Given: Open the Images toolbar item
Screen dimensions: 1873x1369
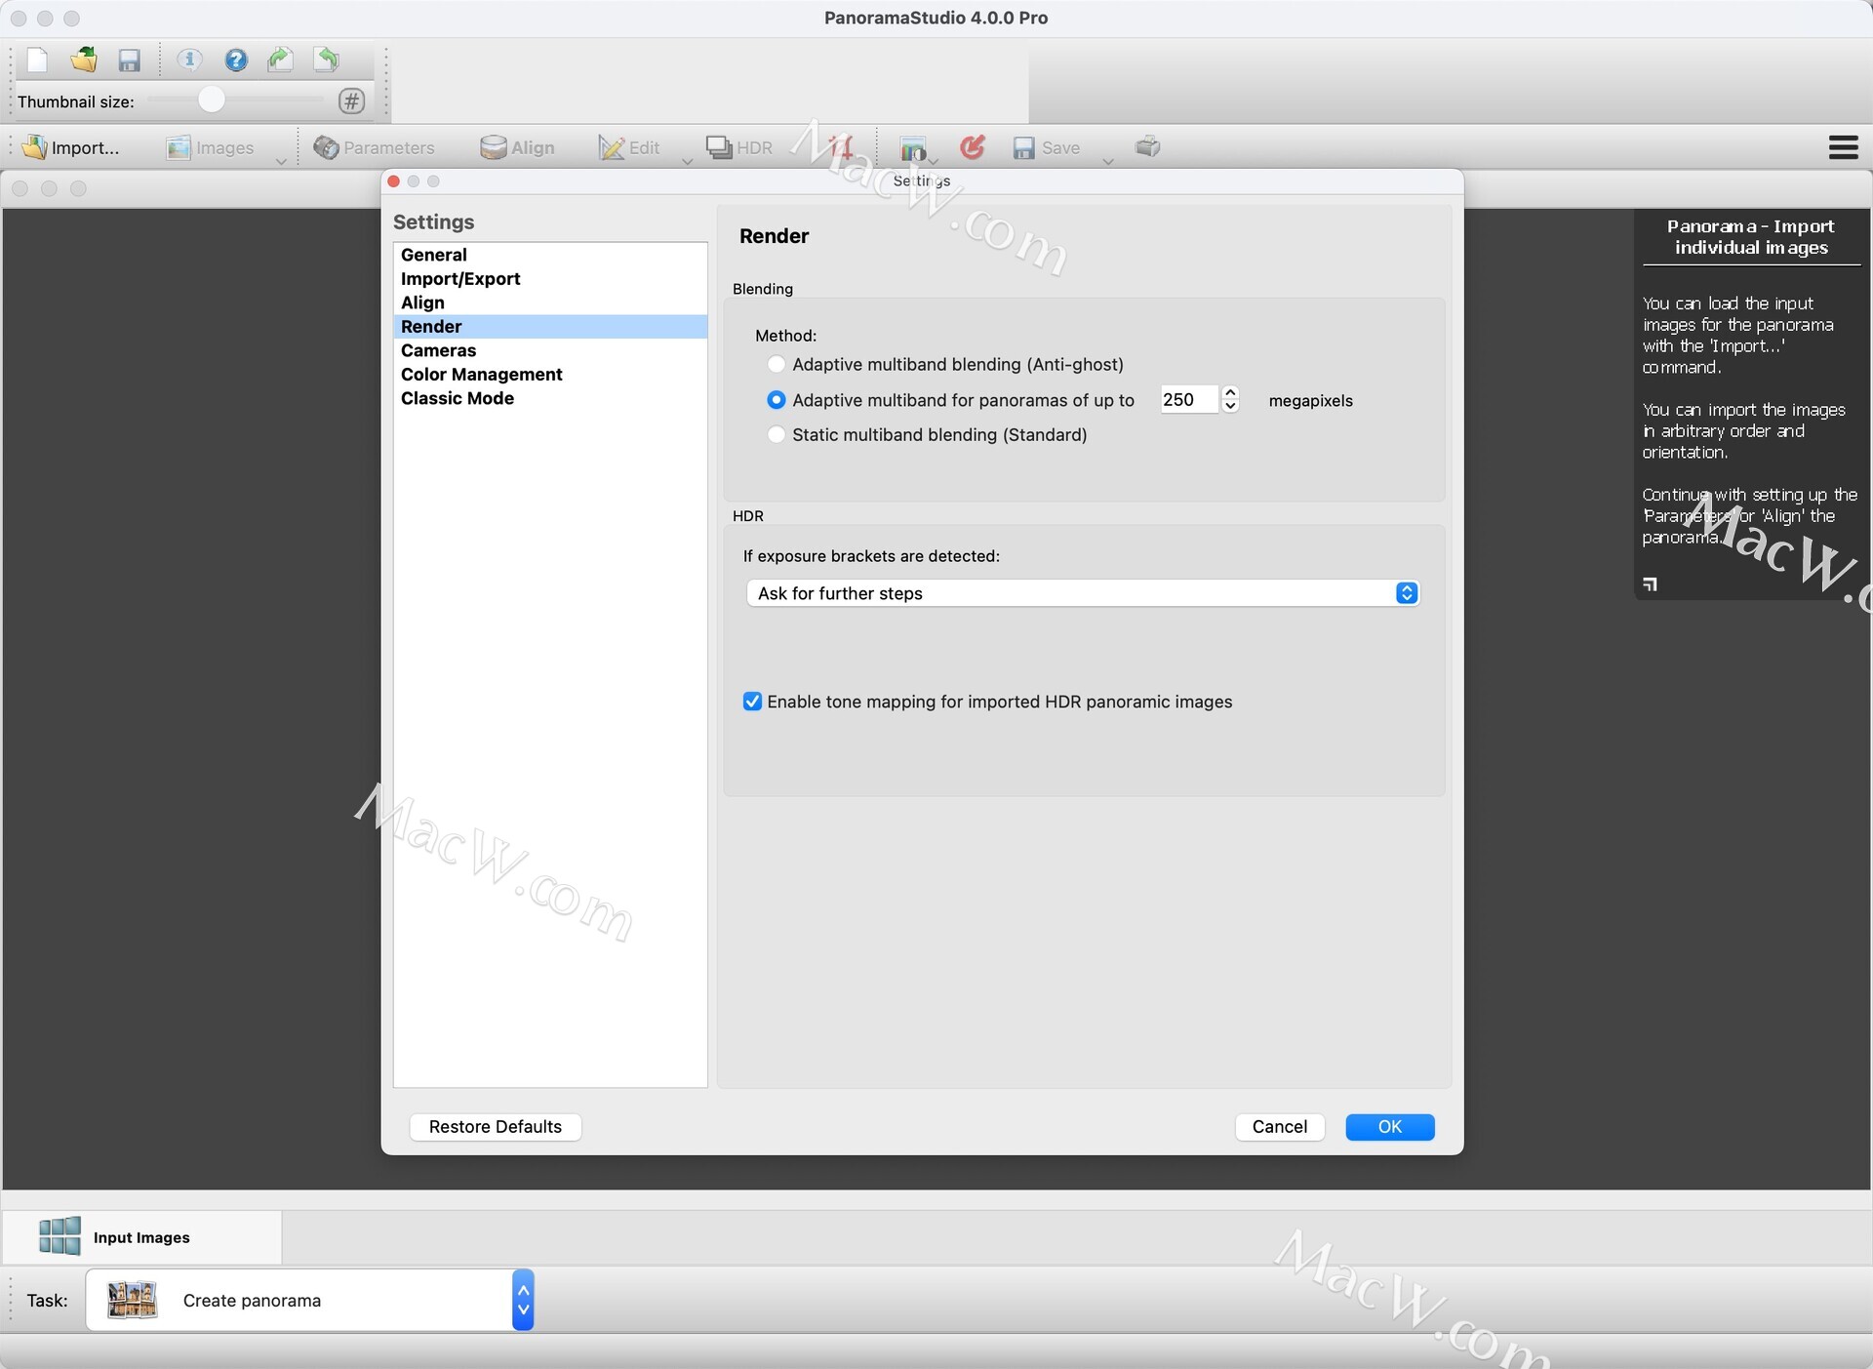Looking at the screenshot, I should coord(210,147).
